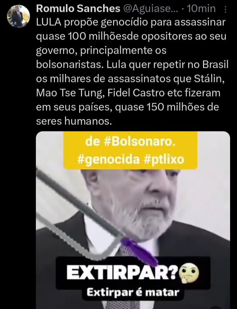Click the 10min timestamp

click(201, 9)
